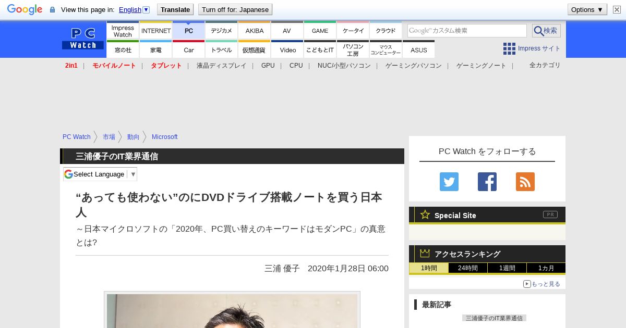The image size is (626, 328).
Task: Open the ケータイ site tab
Action: click(353, 31)
